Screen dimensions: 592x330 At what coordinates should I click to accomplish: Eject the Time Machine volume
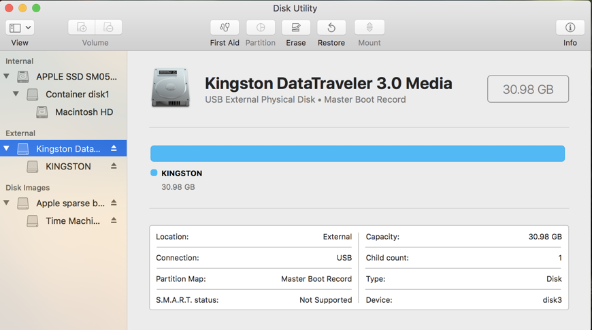tap(114, 220)
